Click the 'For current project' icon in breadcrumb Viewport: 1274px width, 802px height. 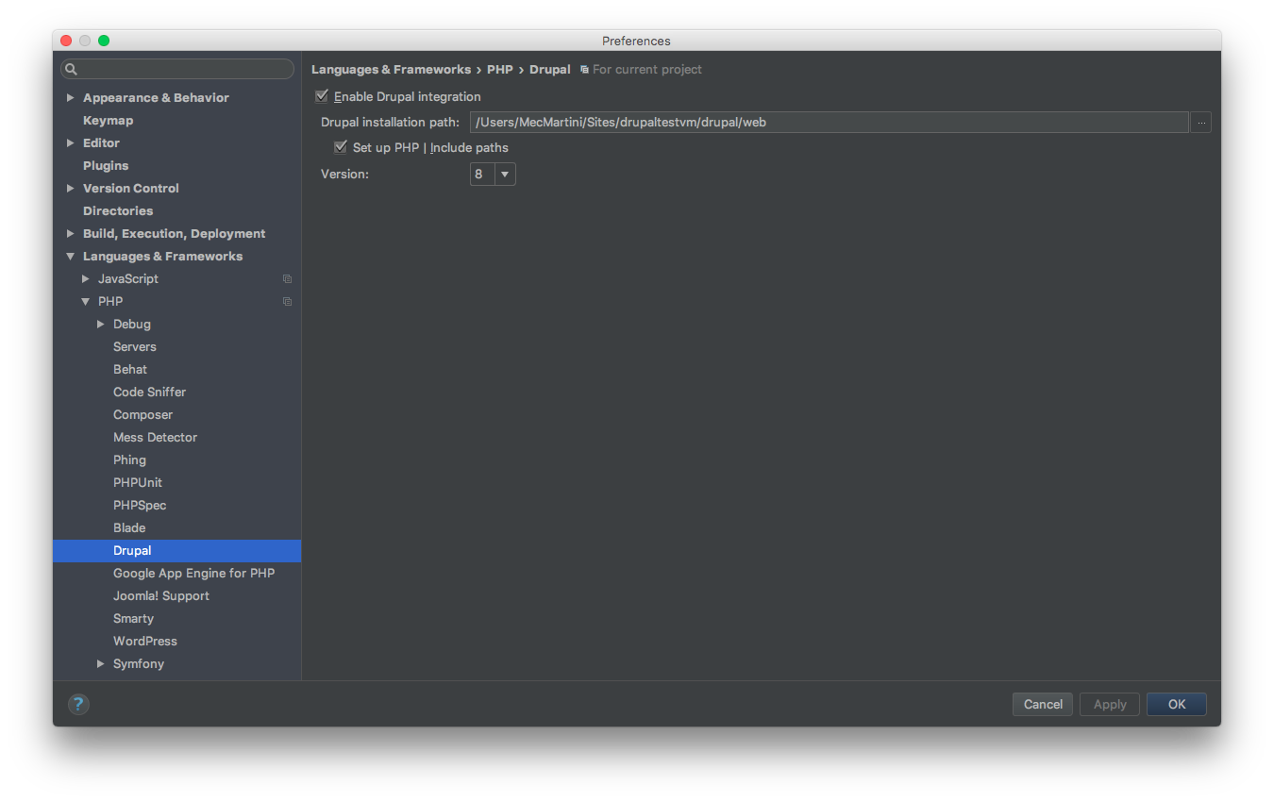[x=584, y=70]
